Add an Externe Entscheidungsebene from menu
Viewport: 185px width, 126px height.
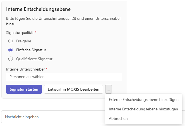(143, 100)
